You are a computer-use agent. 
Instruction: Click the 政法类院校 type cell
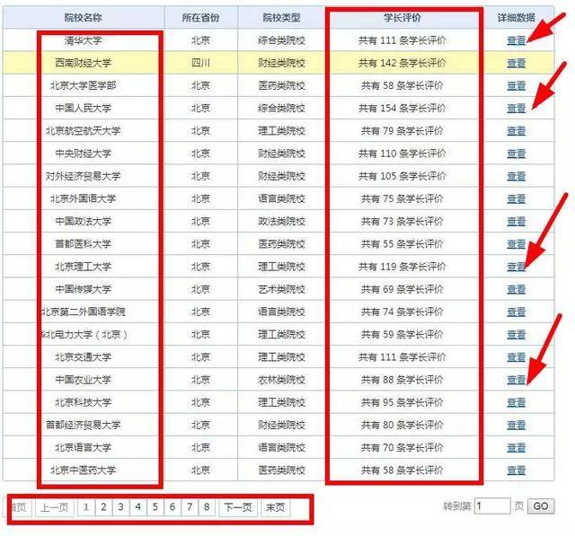(281, 221)
